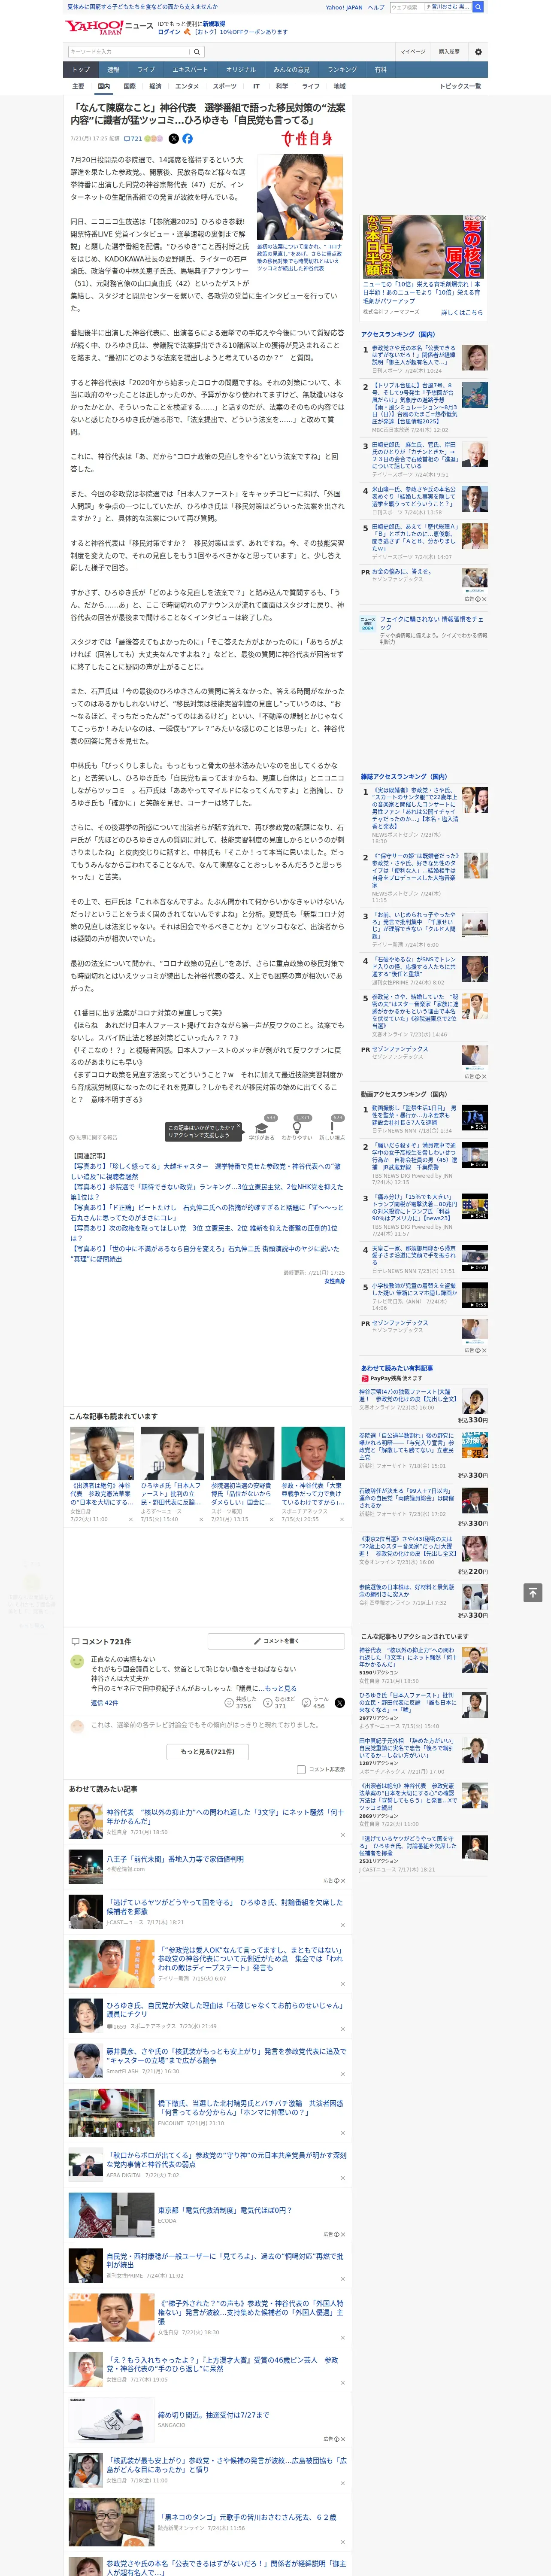The image size is (551, 2576).
Task: Open the マイページ link
Action: [x=413, y=52]
